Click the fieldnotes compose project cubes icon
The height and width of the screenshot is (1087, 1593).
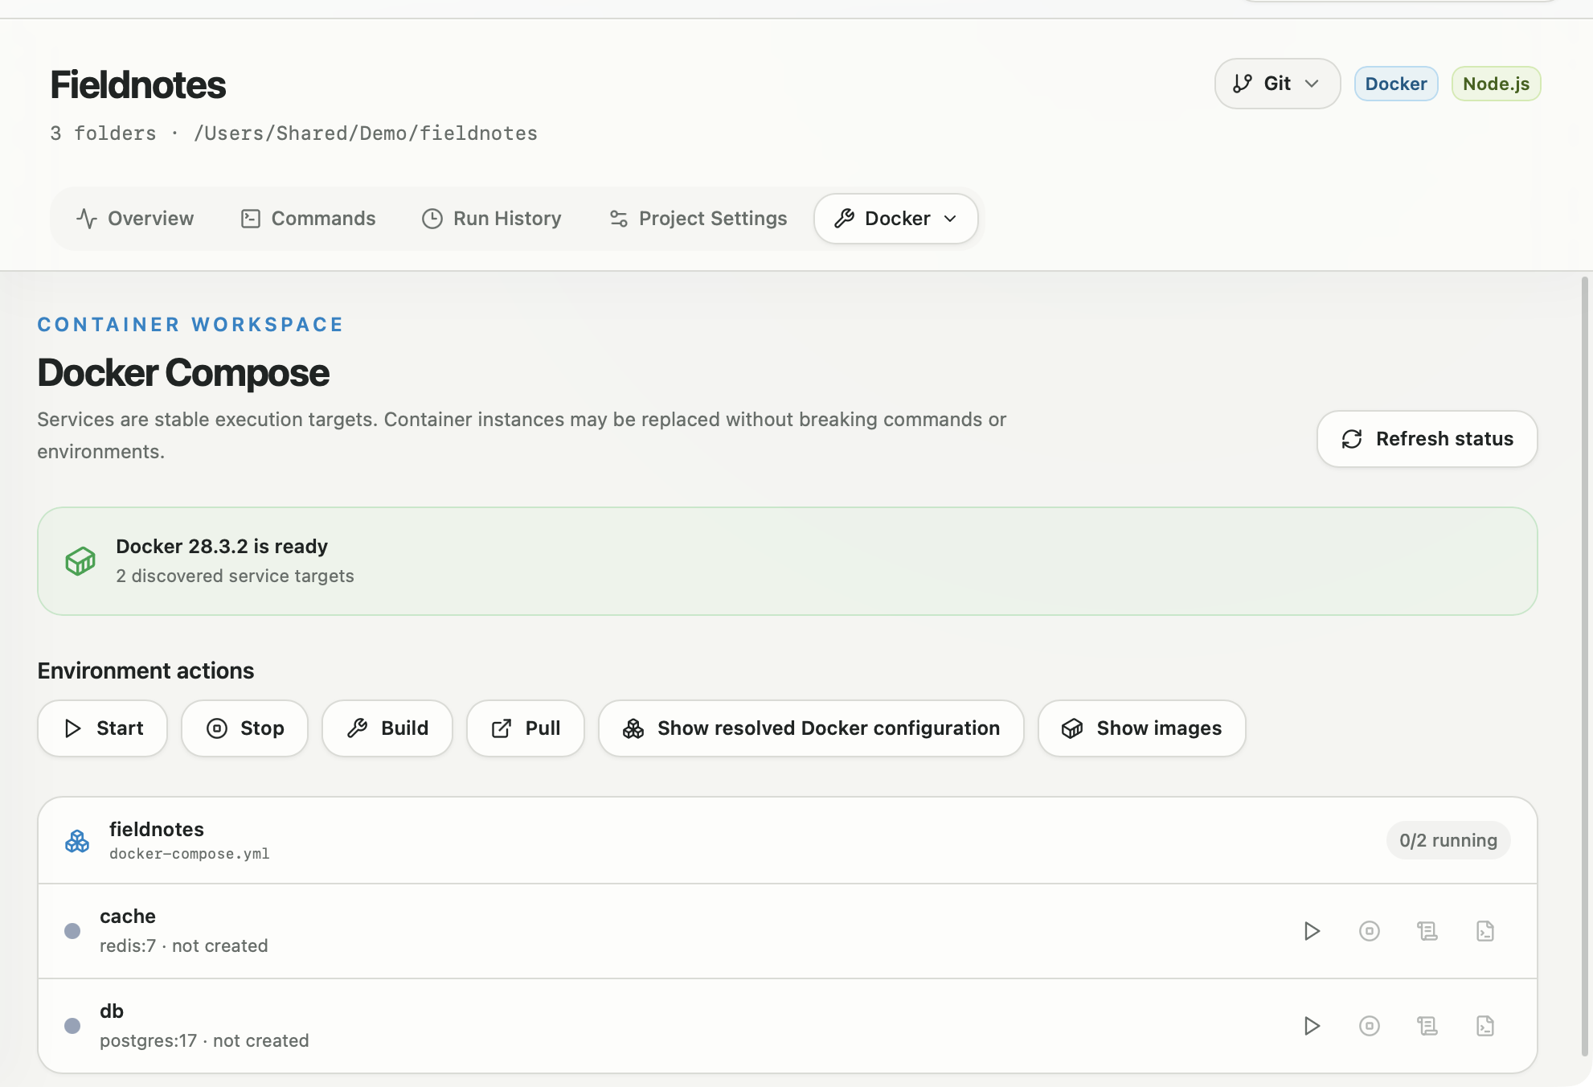click(x=77, y=841)
